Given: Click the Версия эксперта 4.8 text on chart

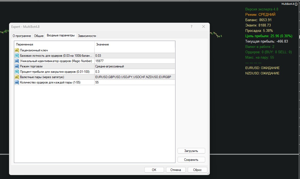Looking at the screenshot, I should (262, 9).
